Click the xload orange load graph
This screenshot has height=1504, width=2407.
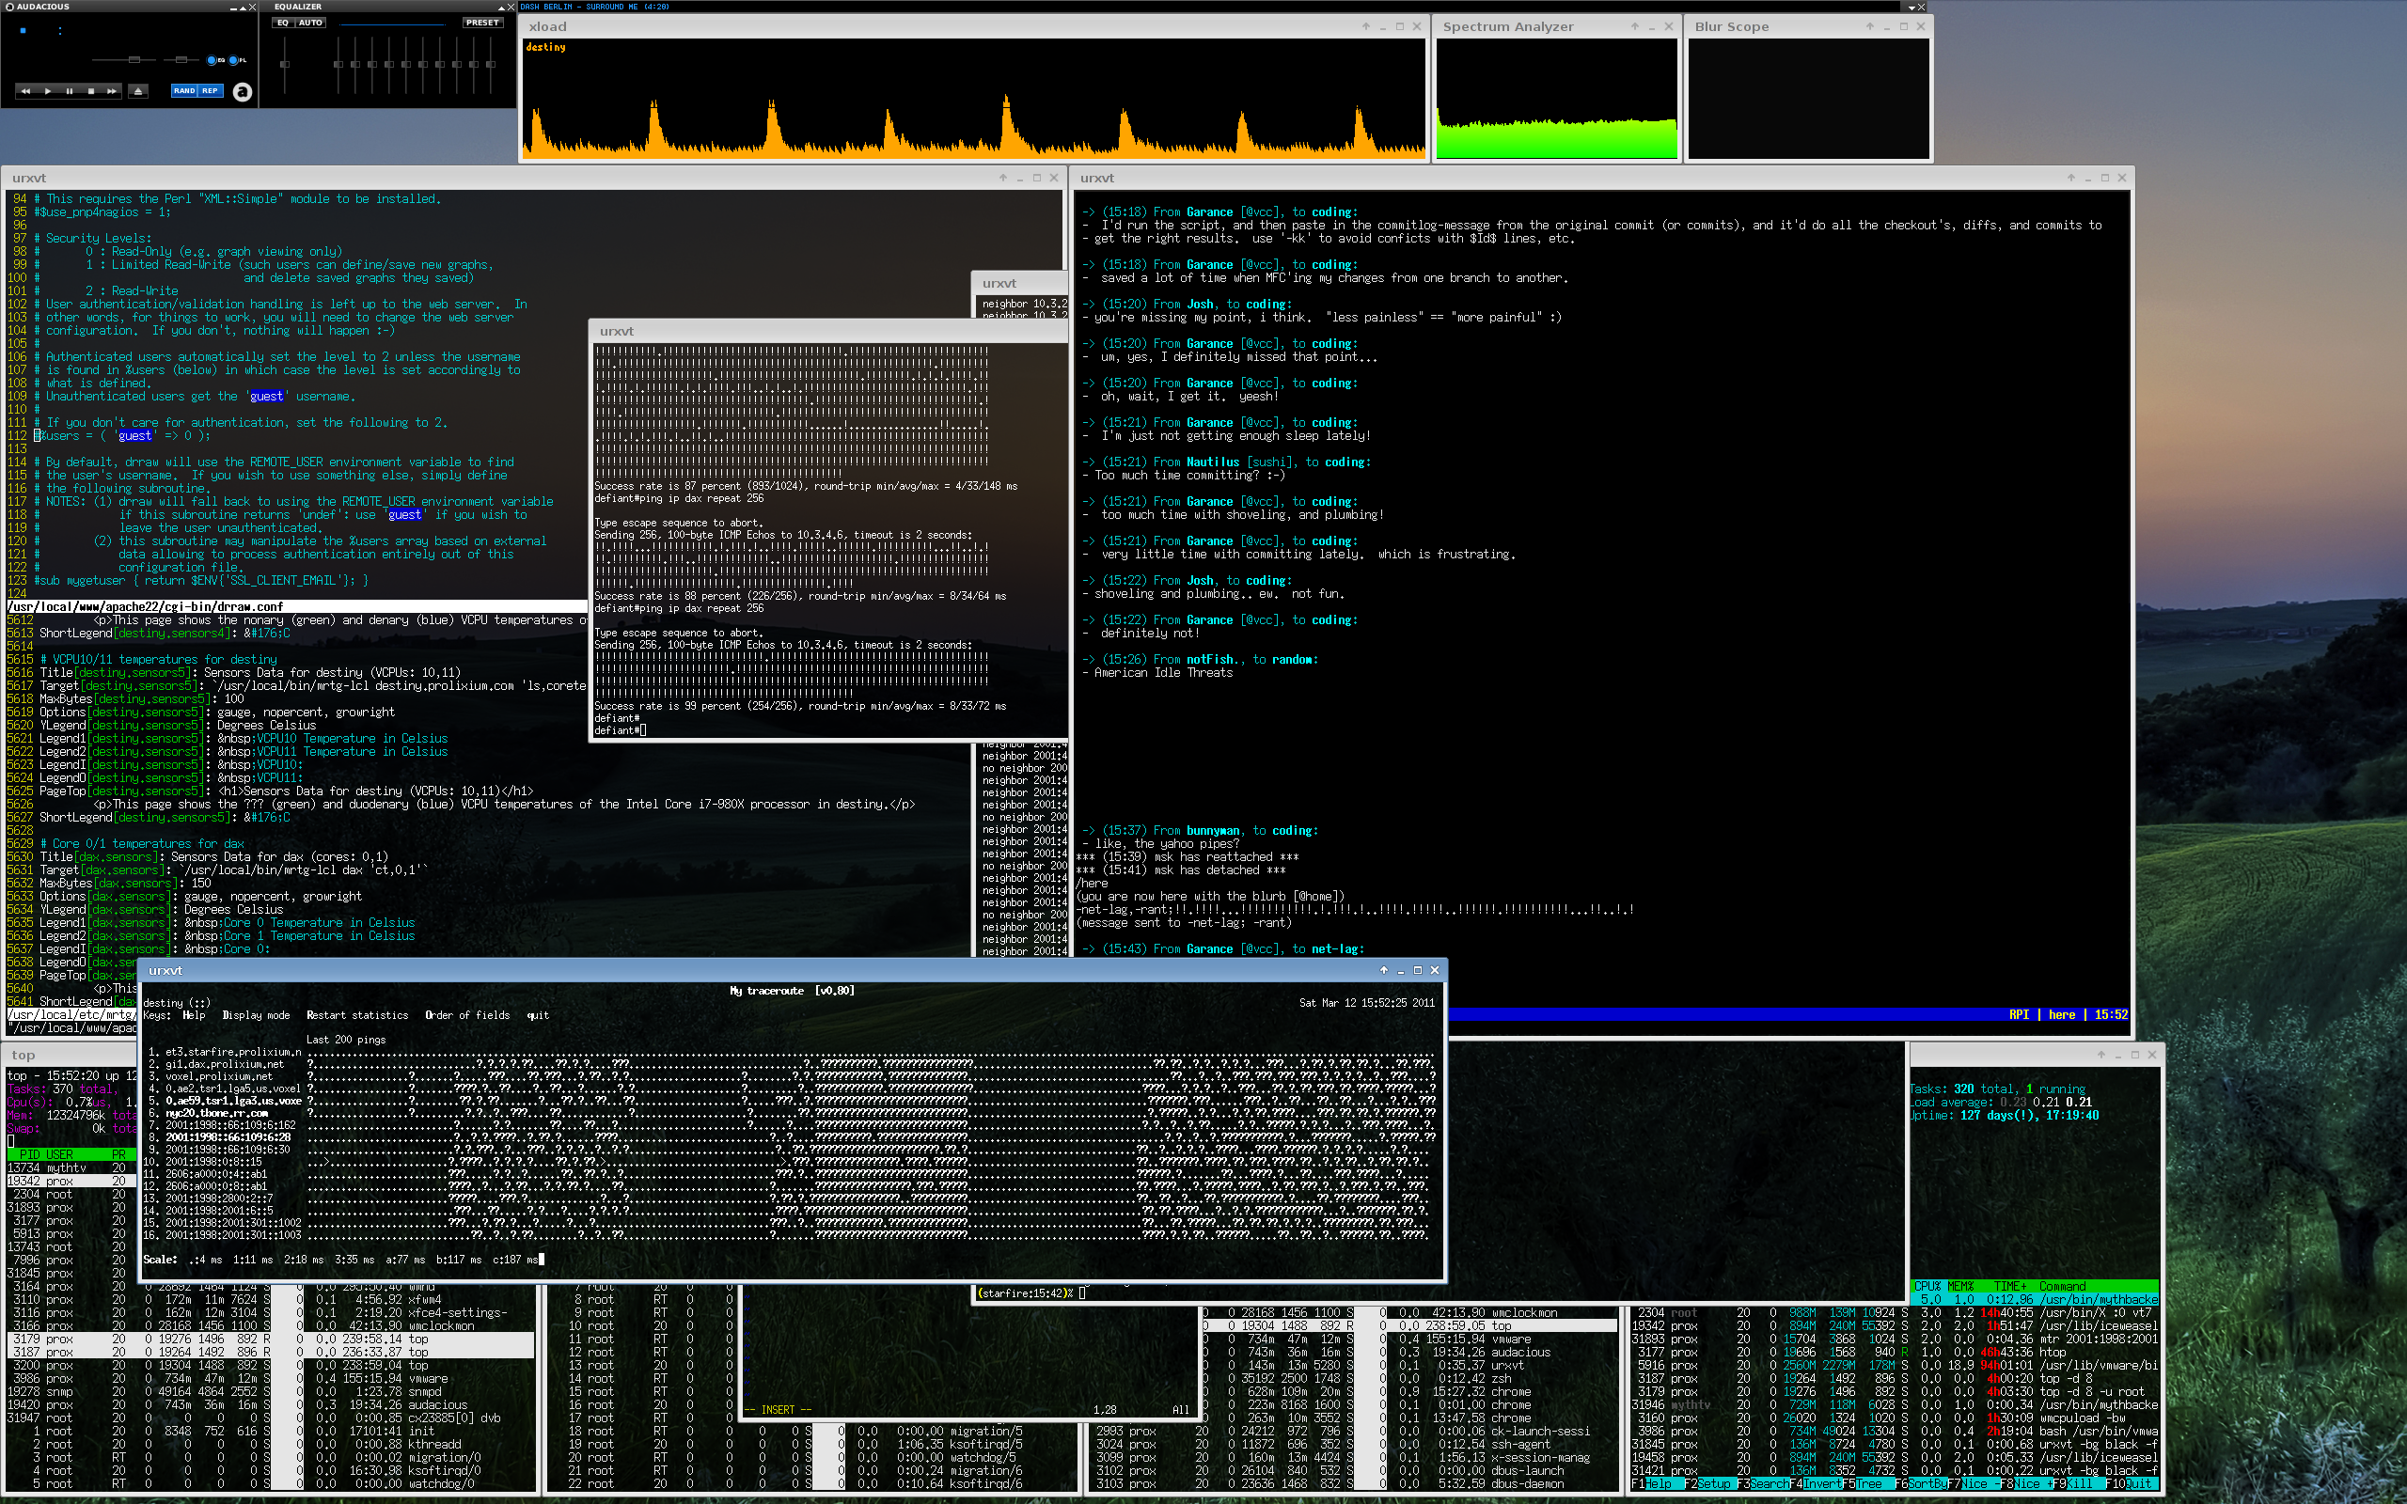pyautogui.click(x=975, y=100)
